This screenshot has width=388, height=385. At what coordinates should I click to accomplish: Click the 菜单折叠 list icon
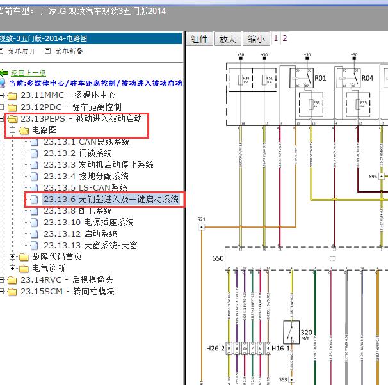[x=47, y=51]
